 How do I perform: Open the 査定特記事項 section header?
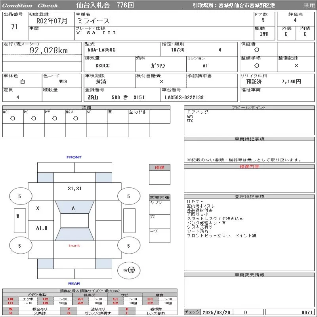249,197
